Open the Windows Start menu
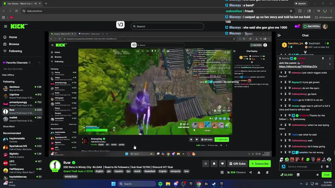 tap(113, 184)
